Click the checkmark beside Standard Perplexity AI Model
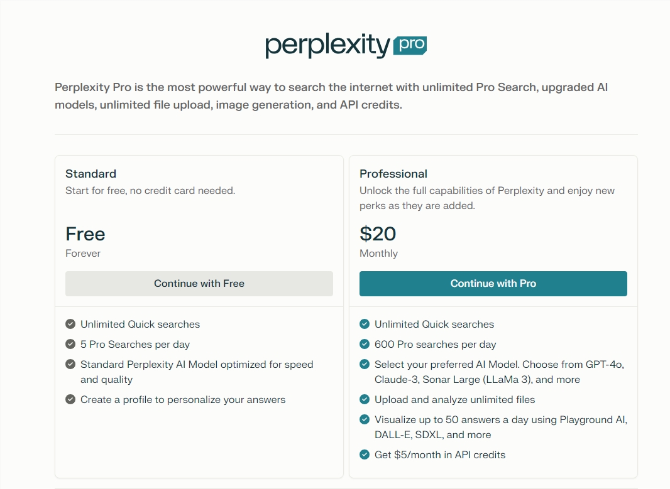Screen dimensions: 670x489 (70, 364)
